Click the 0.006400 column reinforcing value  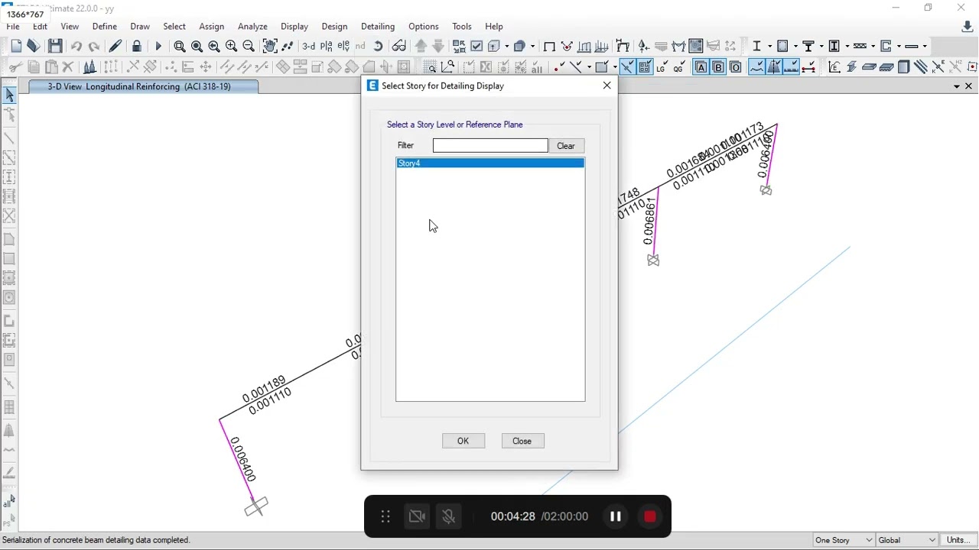[242, 459]
